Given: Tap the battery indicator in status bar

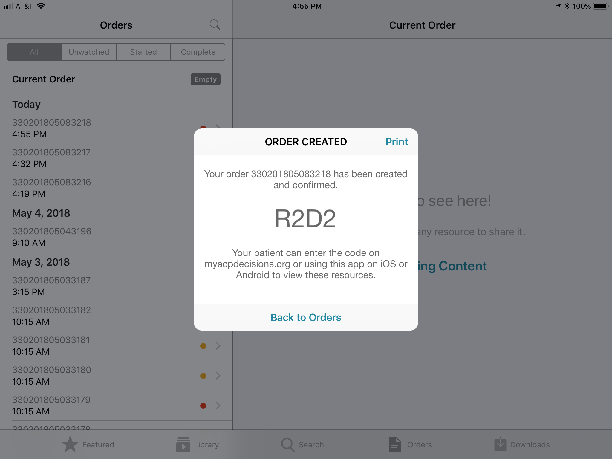Looking at the screenshot, I should pos(601,6).
